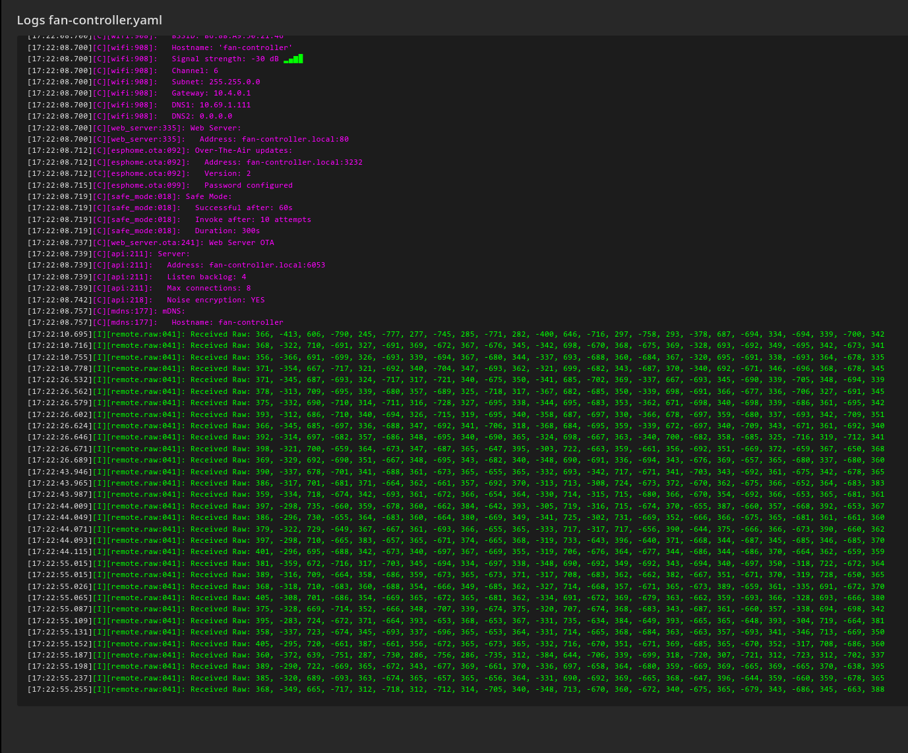The height and width of the screenshot is (753, 908).
Task: Select the Received Raw line at 17:22:55.198
Action: coord(456,666)
